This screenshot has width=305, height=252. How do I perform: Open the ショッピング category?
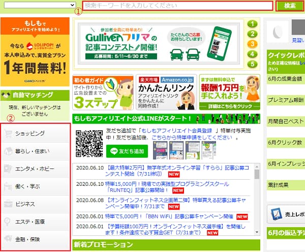[x=36, y=133]
